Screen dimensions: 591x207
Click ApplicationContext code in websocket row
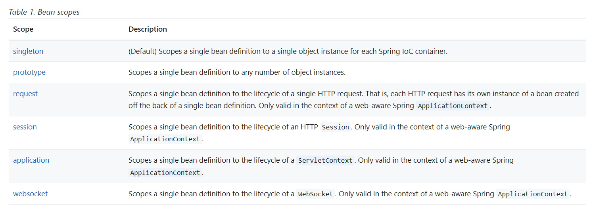(x=533, y=194)
